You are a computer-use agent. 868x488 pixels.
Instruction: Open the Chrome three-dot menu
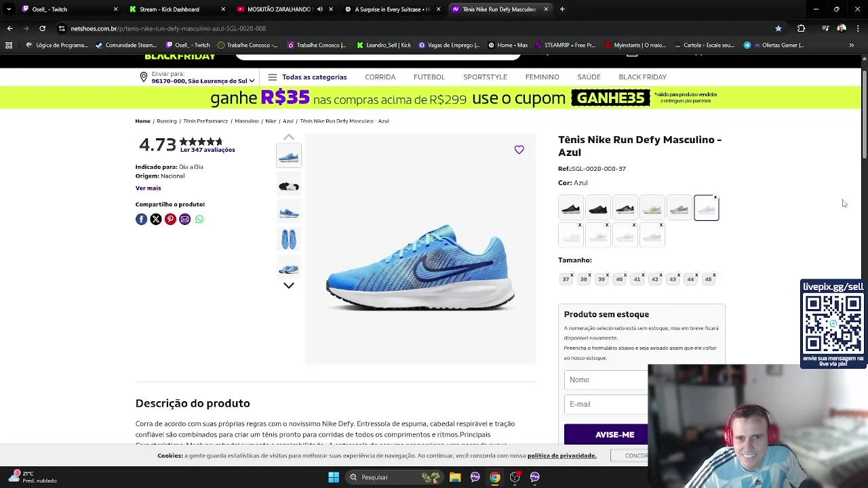pos(857,28)
